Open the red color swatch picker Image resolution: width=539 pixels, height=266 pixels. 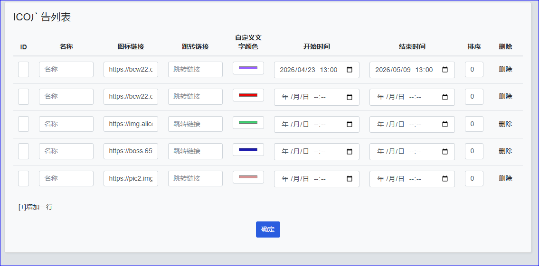tap(248, 95)
